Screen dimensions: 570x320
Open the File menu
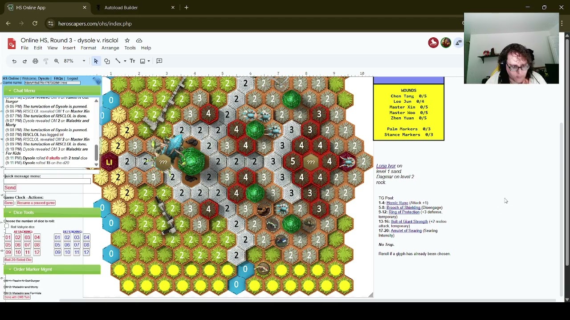point(24,48)
